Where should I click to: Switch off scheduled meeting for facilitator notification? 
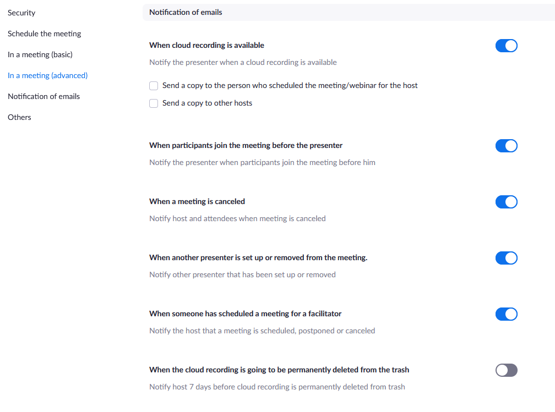pos(506,314)
